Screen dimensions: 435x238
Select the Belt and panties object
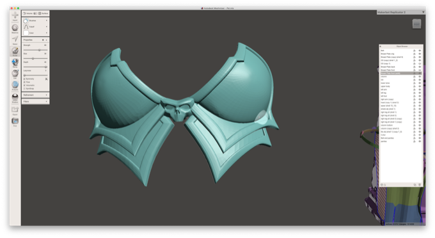[387, 138]
